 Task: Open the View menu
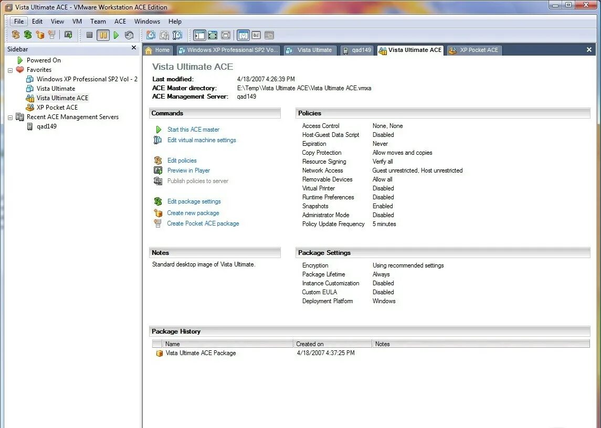pyautogui.click(x=58, y=22)
